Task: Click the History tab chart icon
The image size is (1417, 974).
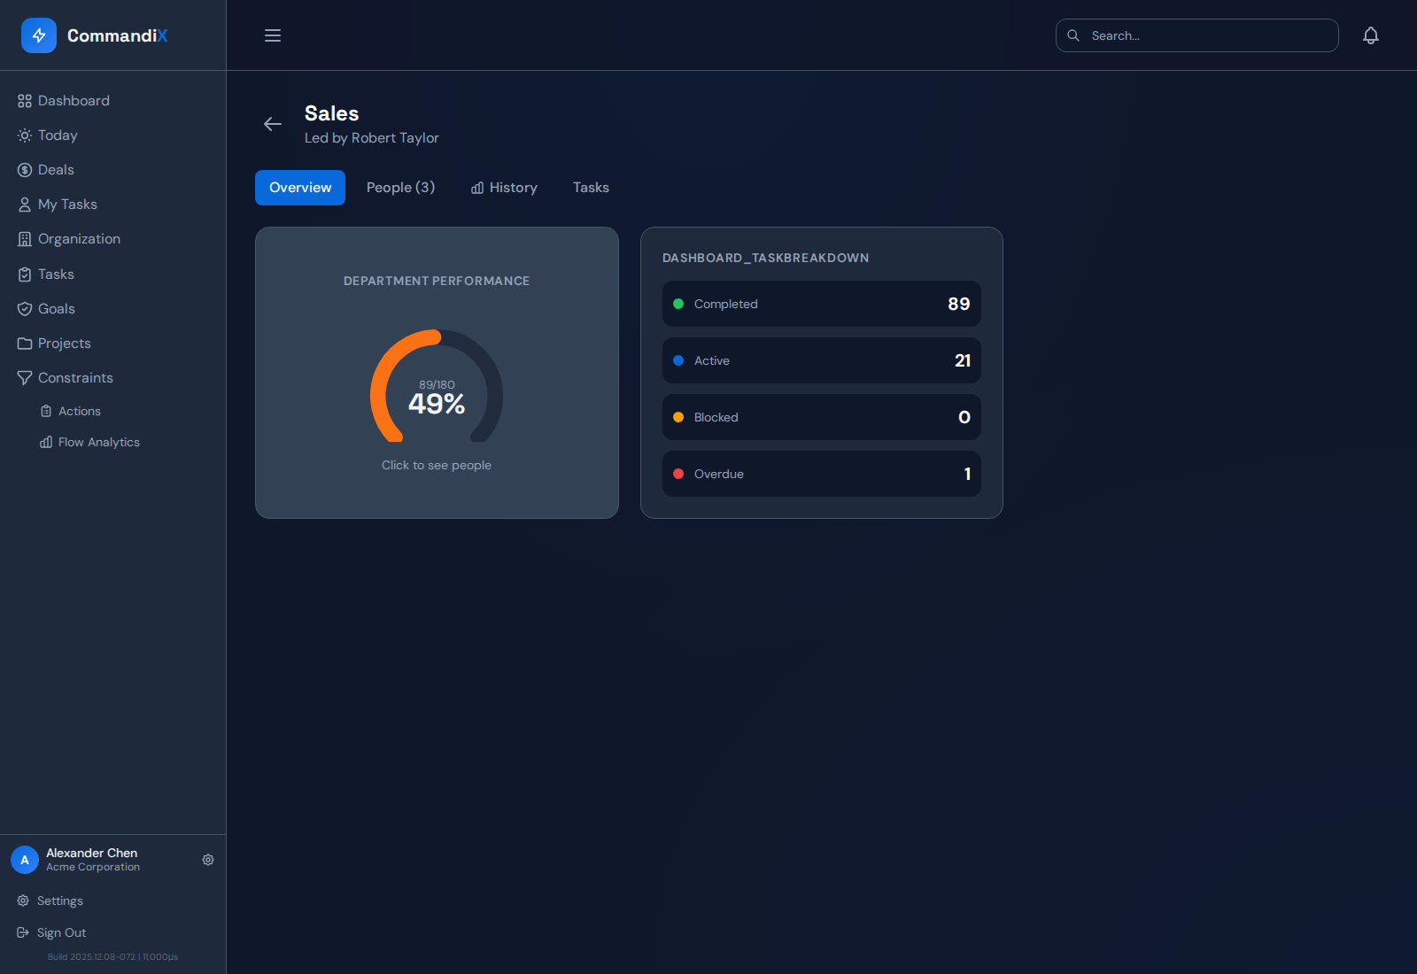Action: tap(477, 188)
